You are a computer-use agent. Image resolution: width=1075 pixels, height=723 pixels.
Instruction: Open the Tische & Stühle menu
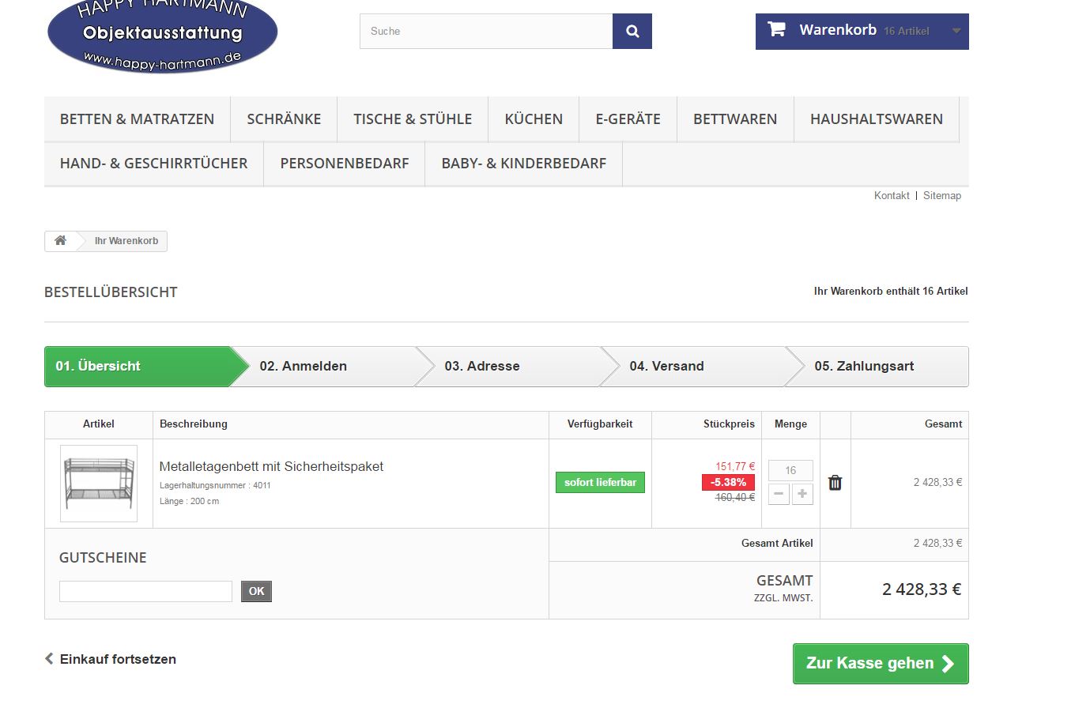click(413, 119)
